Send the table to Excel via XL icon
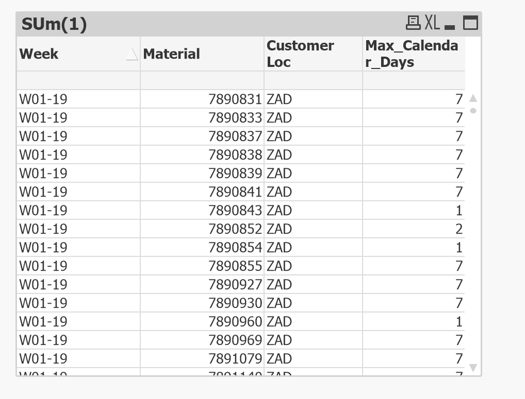 pos(432,22)
